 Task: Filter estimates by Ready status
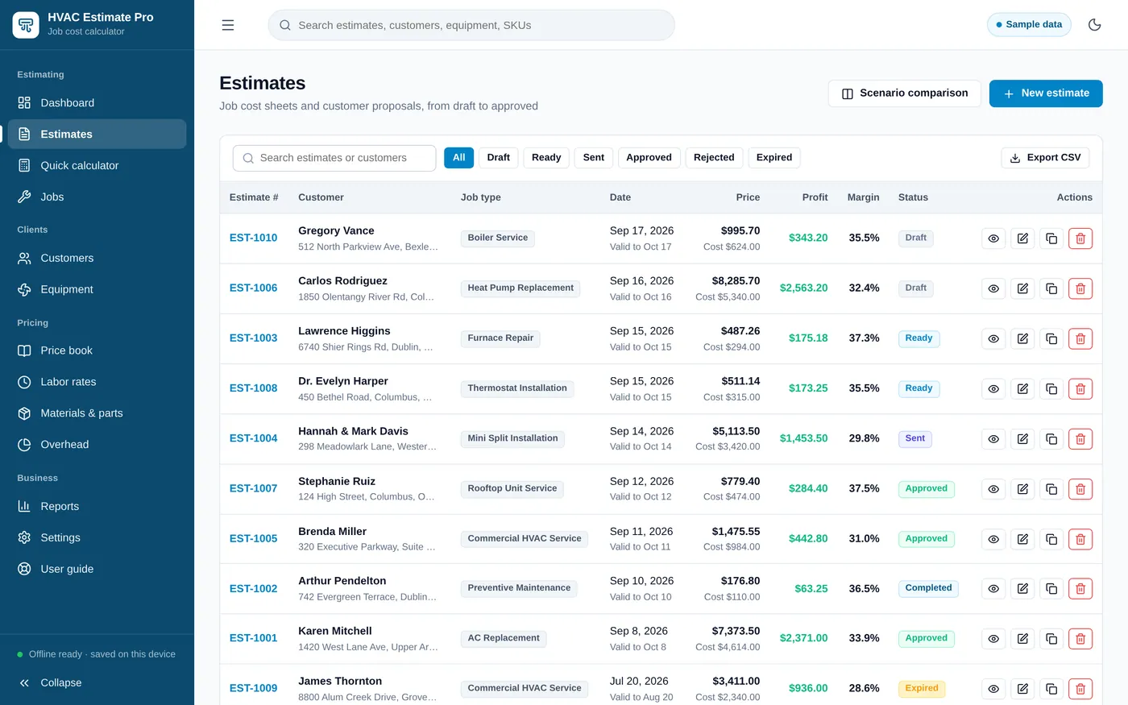pyautogui.click(x=546, y=158)
